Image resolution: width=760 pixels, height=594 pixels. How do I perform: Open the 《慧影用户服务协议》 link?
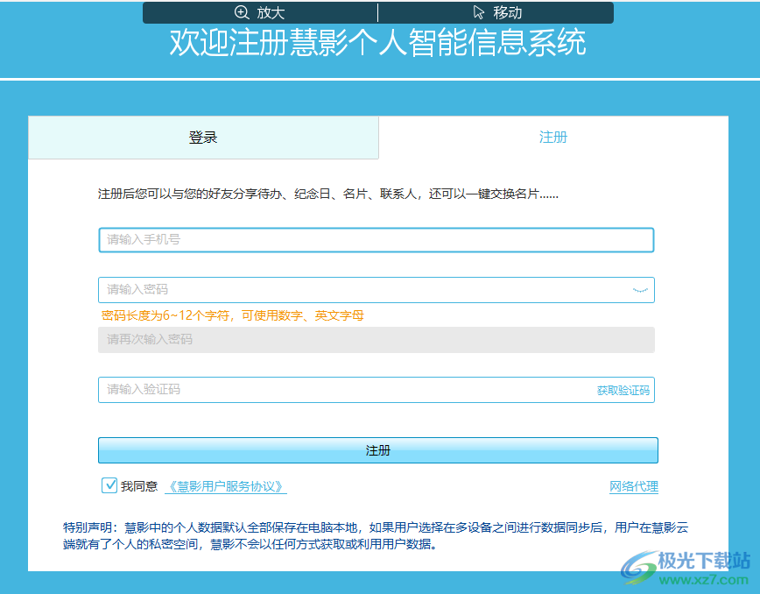226,486
